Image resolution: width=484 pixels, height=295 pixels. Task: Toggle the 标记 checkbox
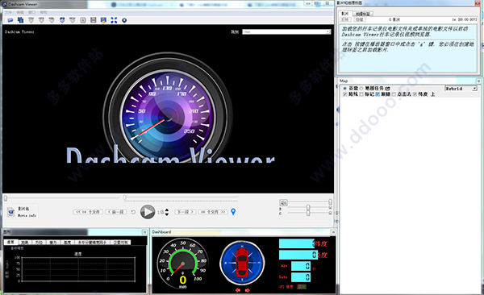[361, 94]
